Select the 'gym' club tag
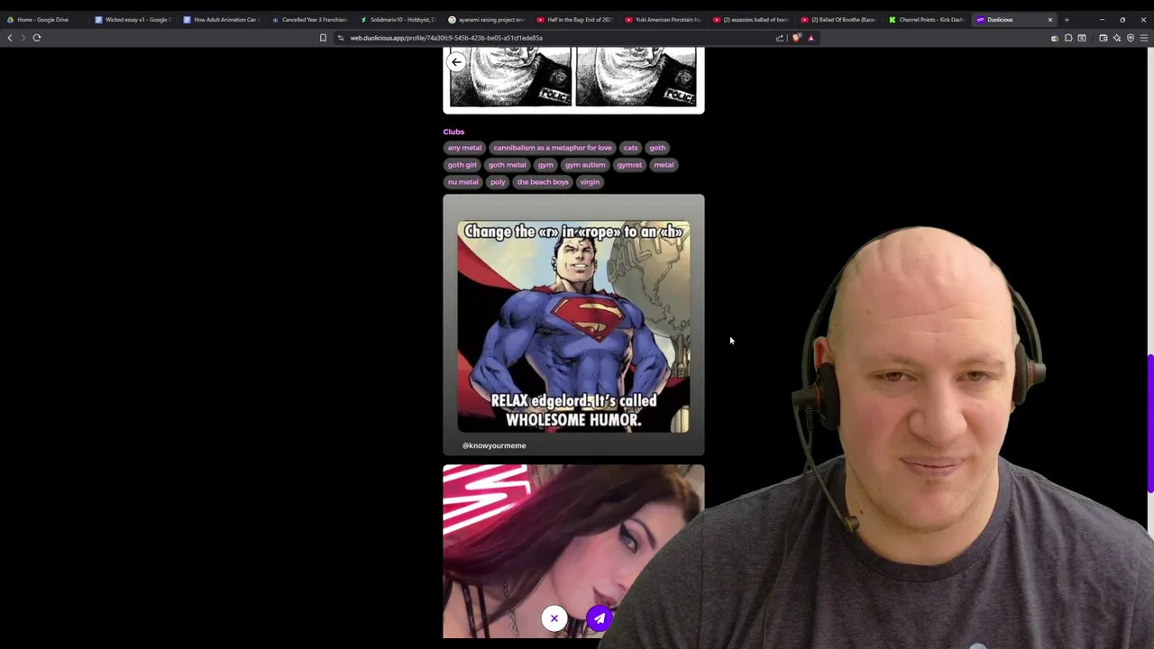Image resolution: width=1154 pixels, height=649 pixels. pos(545,165)
